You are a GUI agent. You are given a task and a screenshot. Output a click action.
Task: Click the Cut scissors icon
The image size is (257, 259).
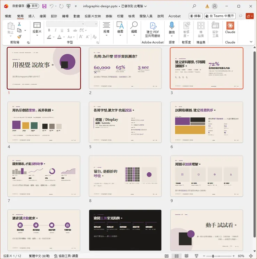19,24
